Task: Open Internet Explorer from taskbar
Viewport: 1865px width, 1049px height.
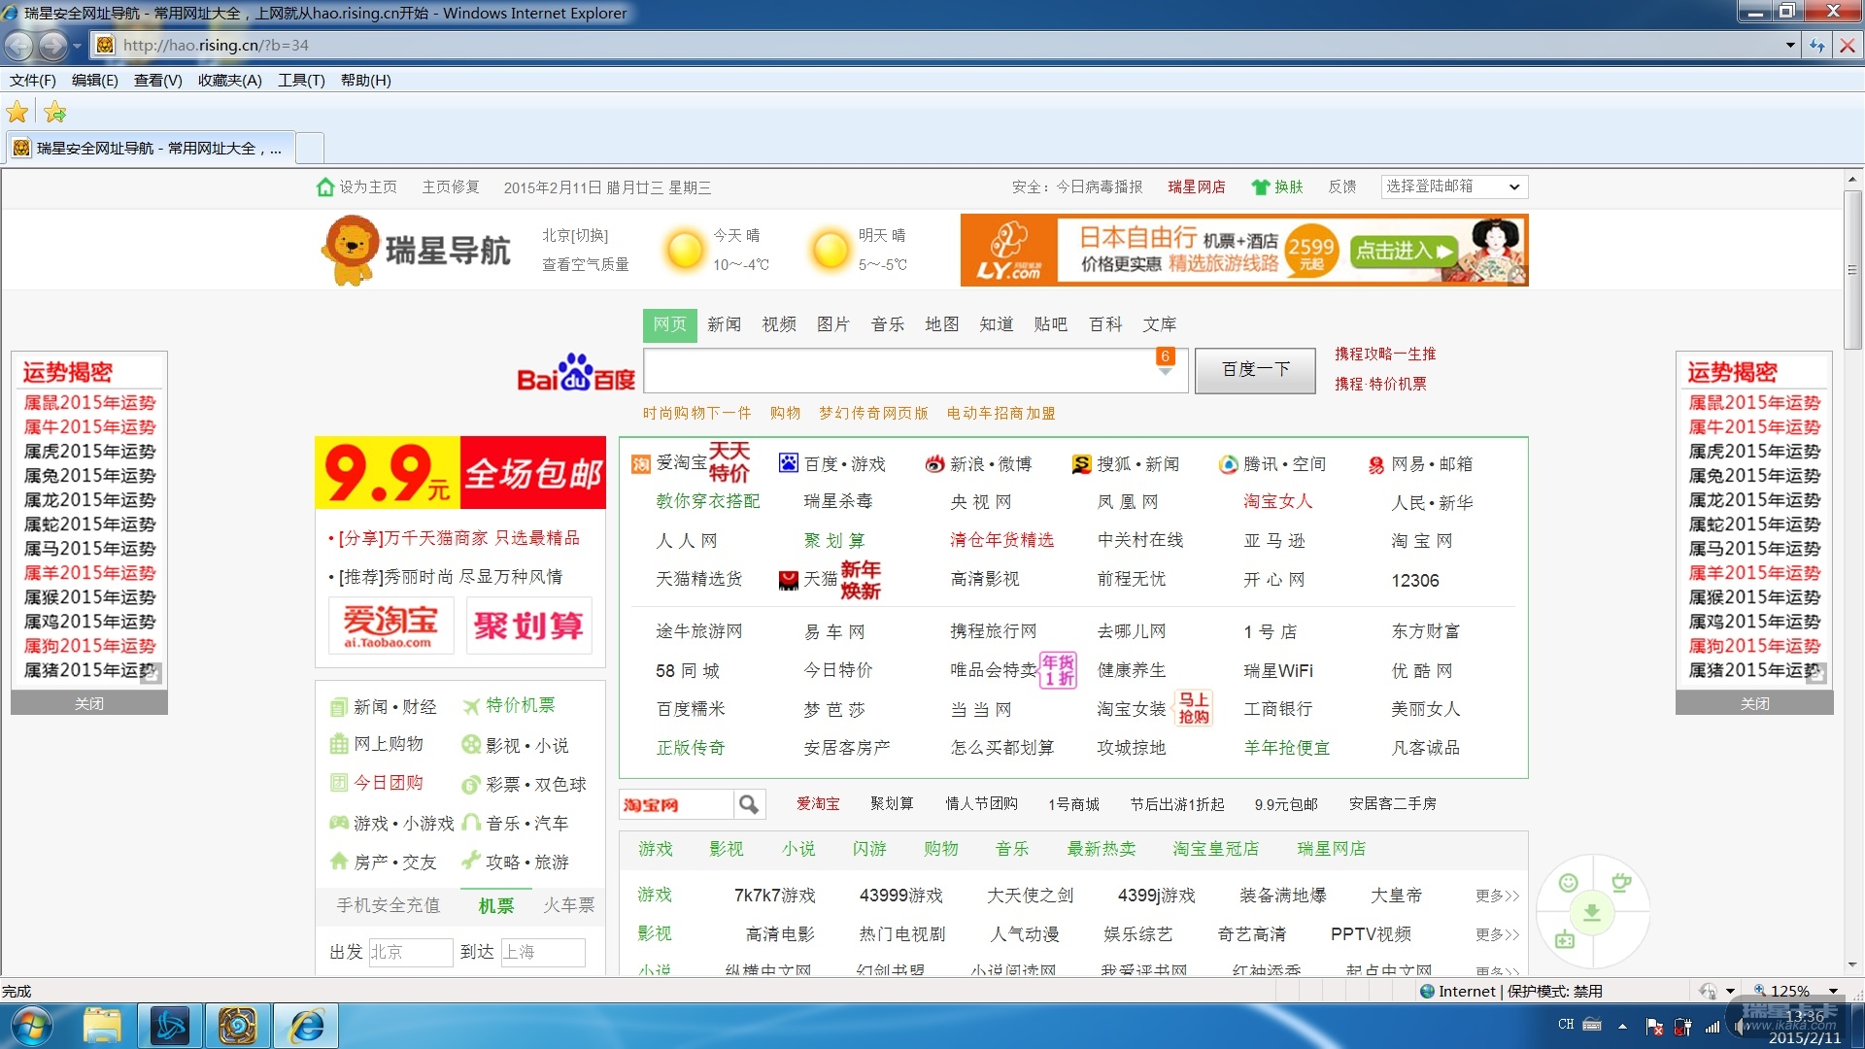Action: pyautogui.click(x=307, y=1026)
